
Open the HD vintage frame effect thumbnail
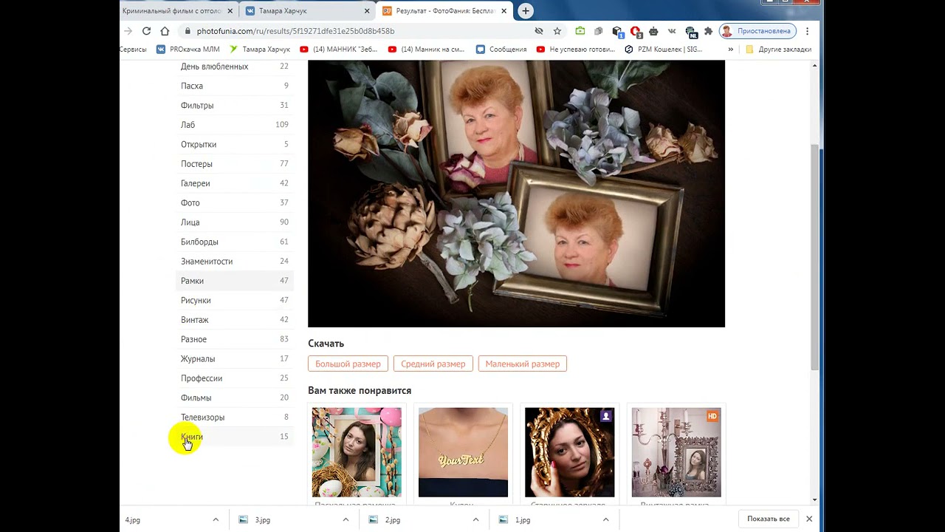point(676,452)
